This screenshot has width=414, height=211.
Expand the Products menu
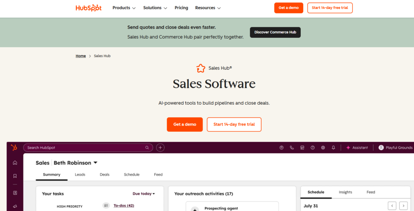click(x=124, y=8)
